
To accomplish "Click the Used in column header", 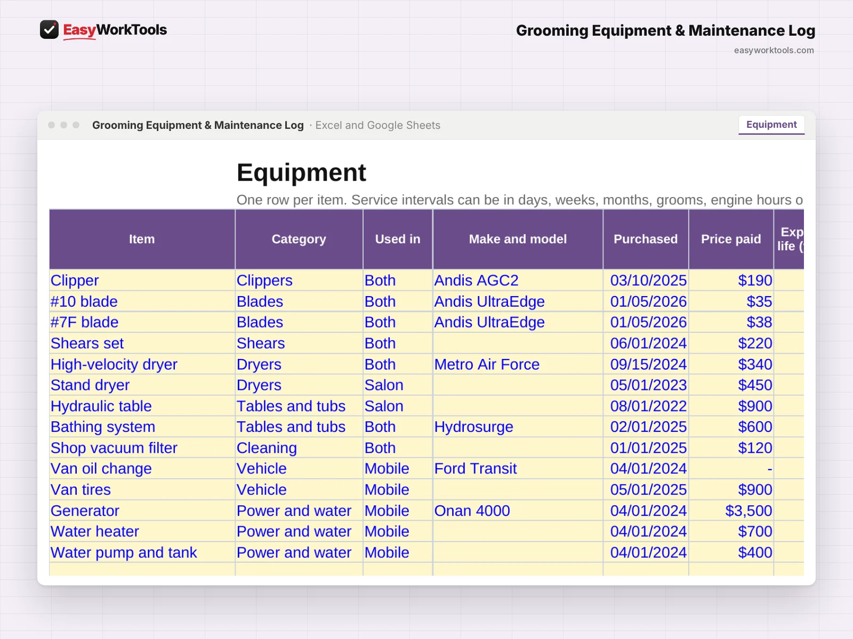I will [398, 239].
